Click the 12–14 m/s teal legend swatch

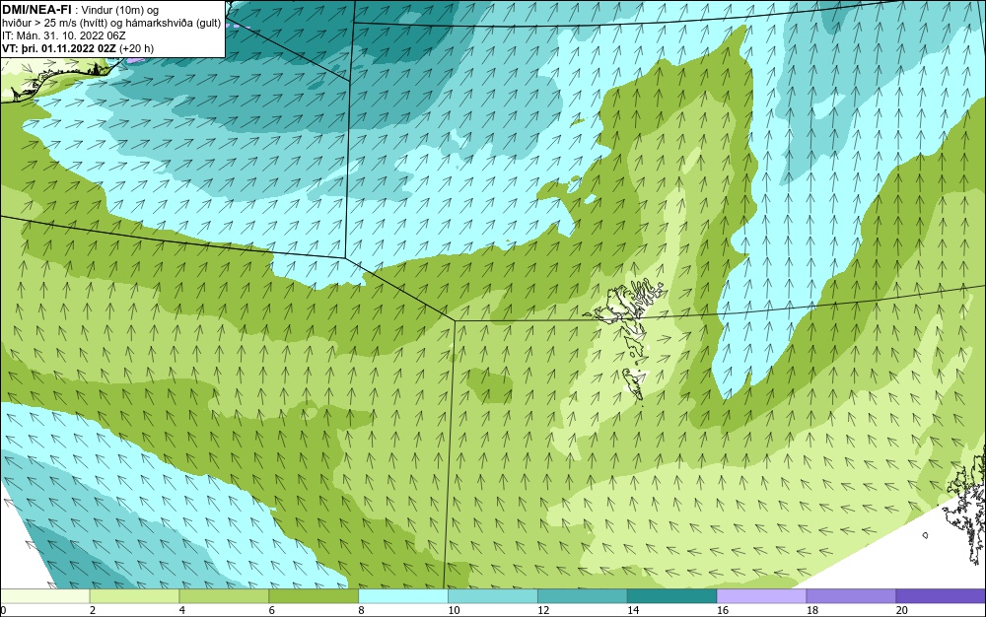583,596
